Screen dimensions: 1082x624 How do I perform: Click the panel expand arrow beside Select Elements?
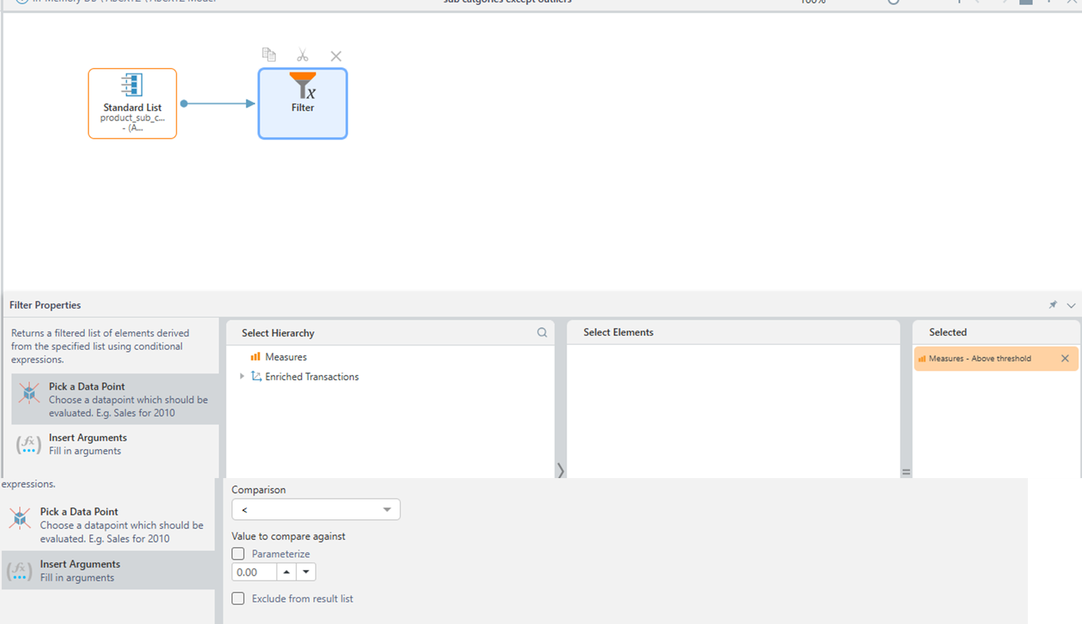click(561, 470)
